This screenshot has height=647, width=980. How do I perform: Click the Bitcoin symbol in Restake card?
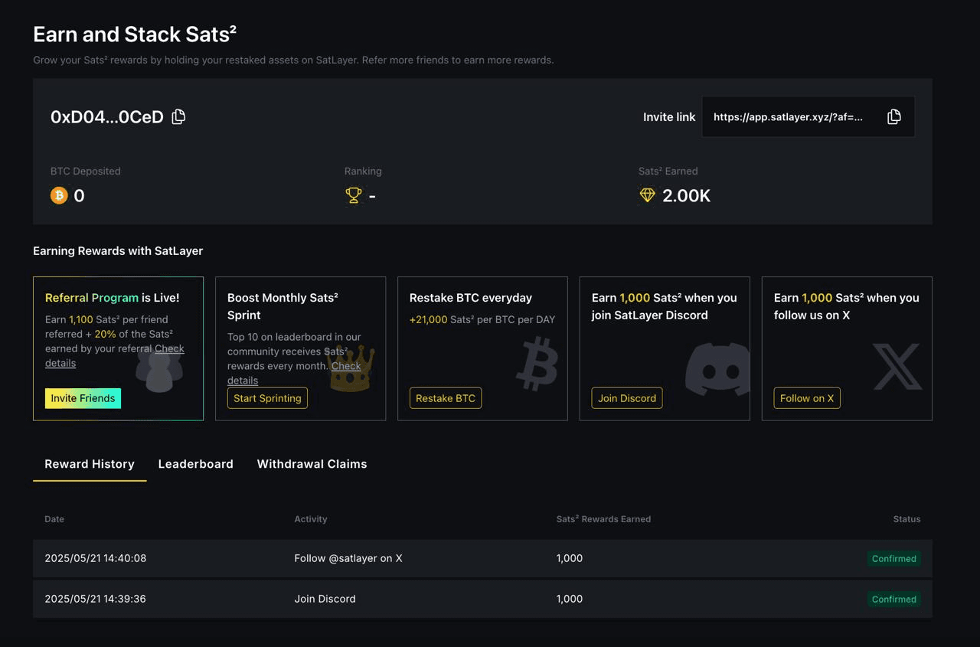pos(537,363)
